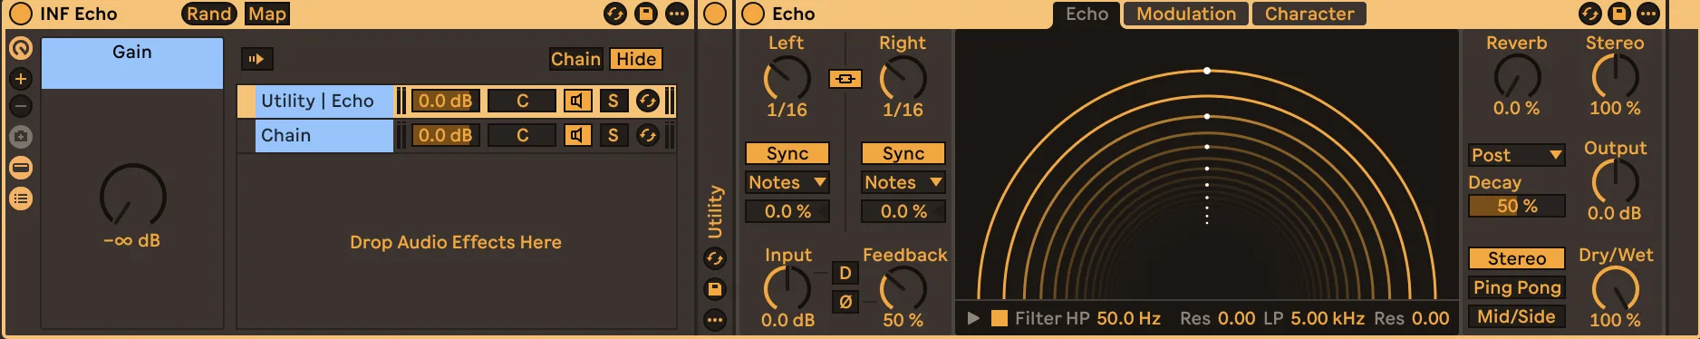Screen dimensions: 1700x339
Task: Save the Echo device preset
Action: 1619,14
